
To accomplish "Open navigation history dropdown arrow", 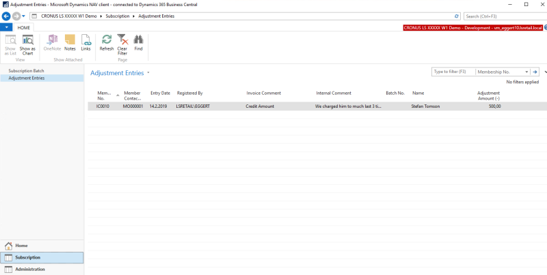I will 23,16.
